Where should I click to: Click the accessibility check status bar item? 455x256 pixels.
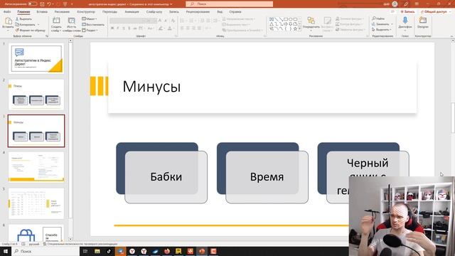[80, 244]
